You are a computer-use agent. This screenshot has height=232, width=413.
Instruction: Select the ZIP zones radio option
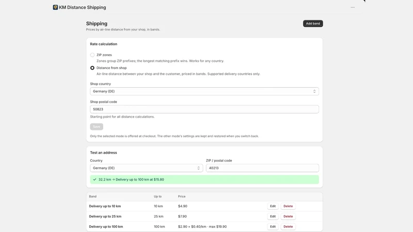(x=92, y=55)
